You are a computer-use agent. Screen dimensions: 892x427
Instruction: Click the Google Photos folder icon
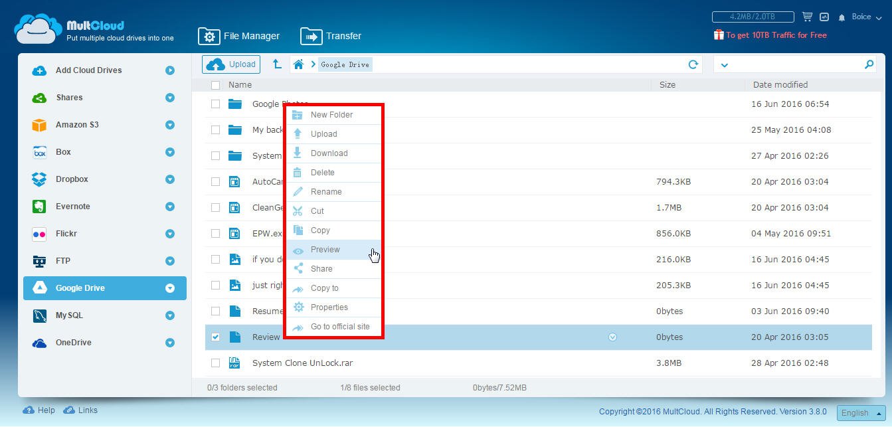(x=234, y=104)
